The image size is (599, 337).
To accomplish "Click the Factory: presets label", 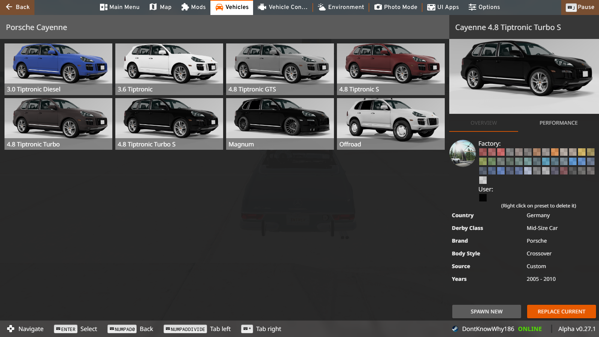I will (x=489, y=143).
